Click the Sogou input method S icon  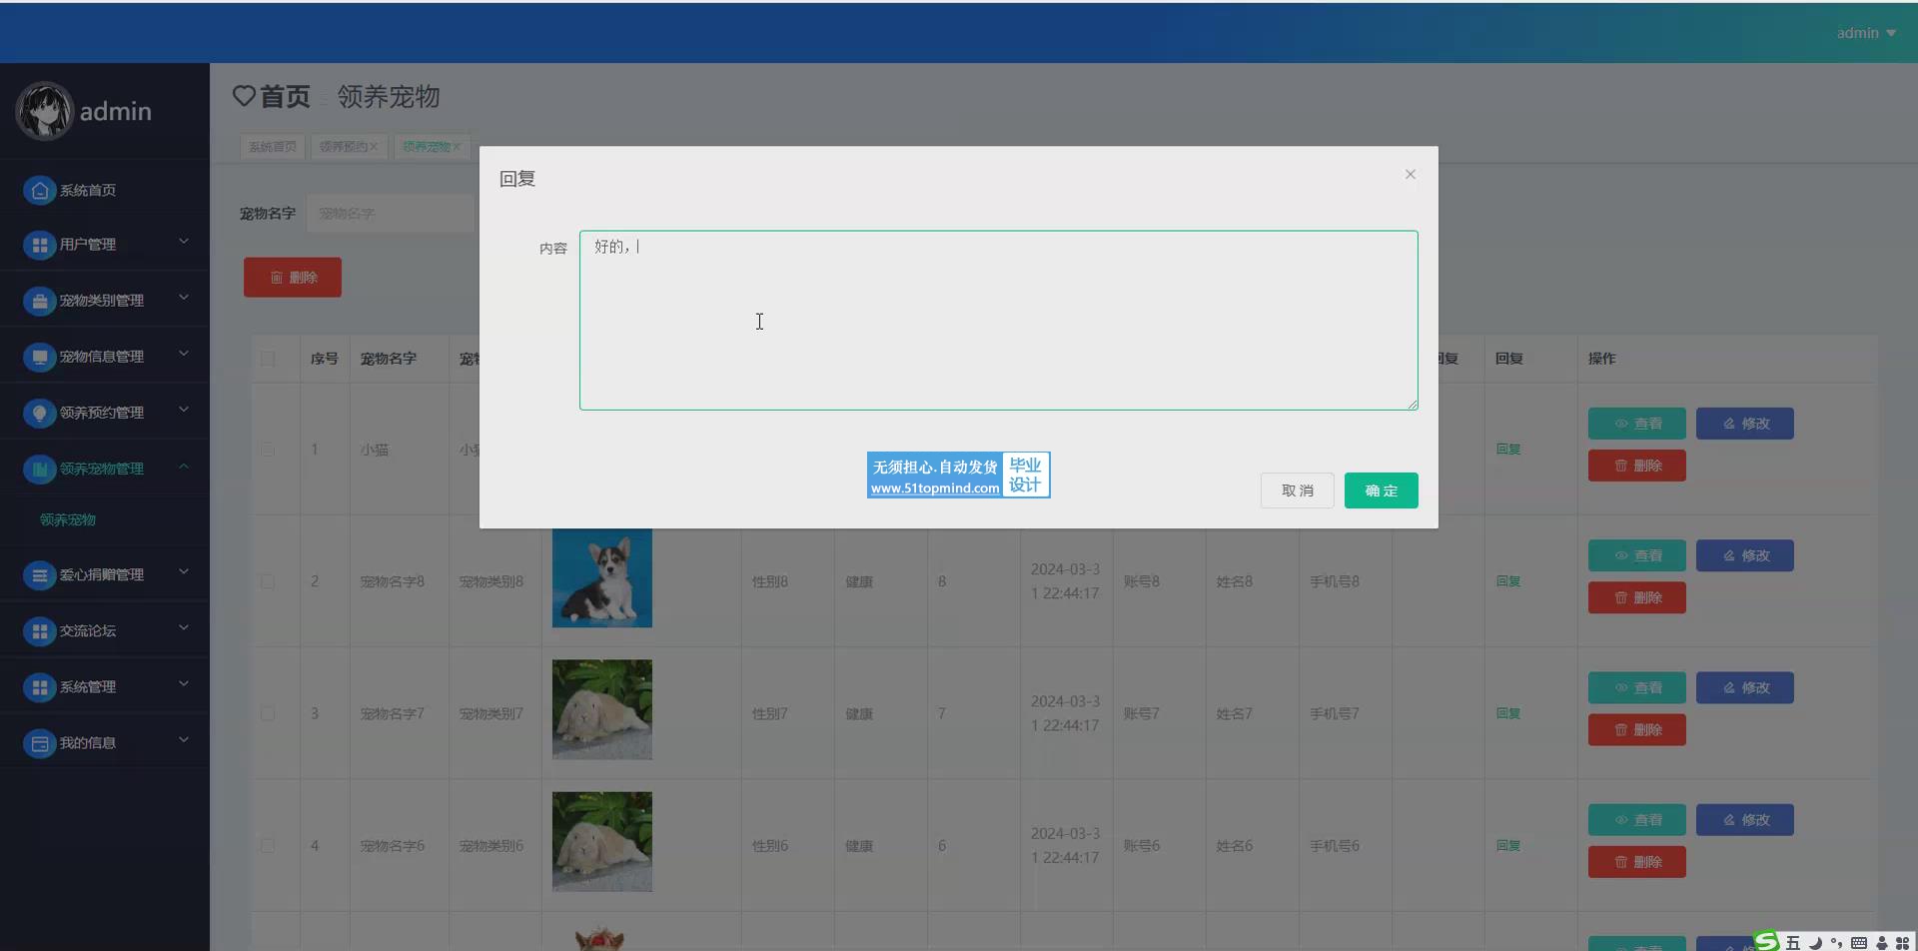pyautogui.click(x=1766, y=941)
